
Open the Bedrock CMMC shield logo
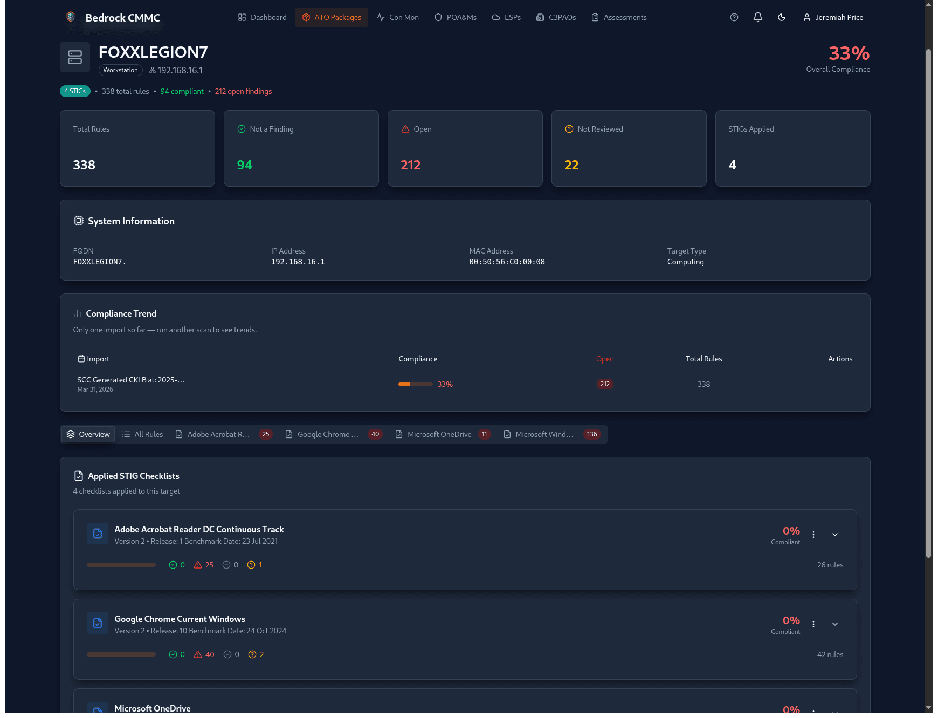pyautogui.click(x=70, y=16)
